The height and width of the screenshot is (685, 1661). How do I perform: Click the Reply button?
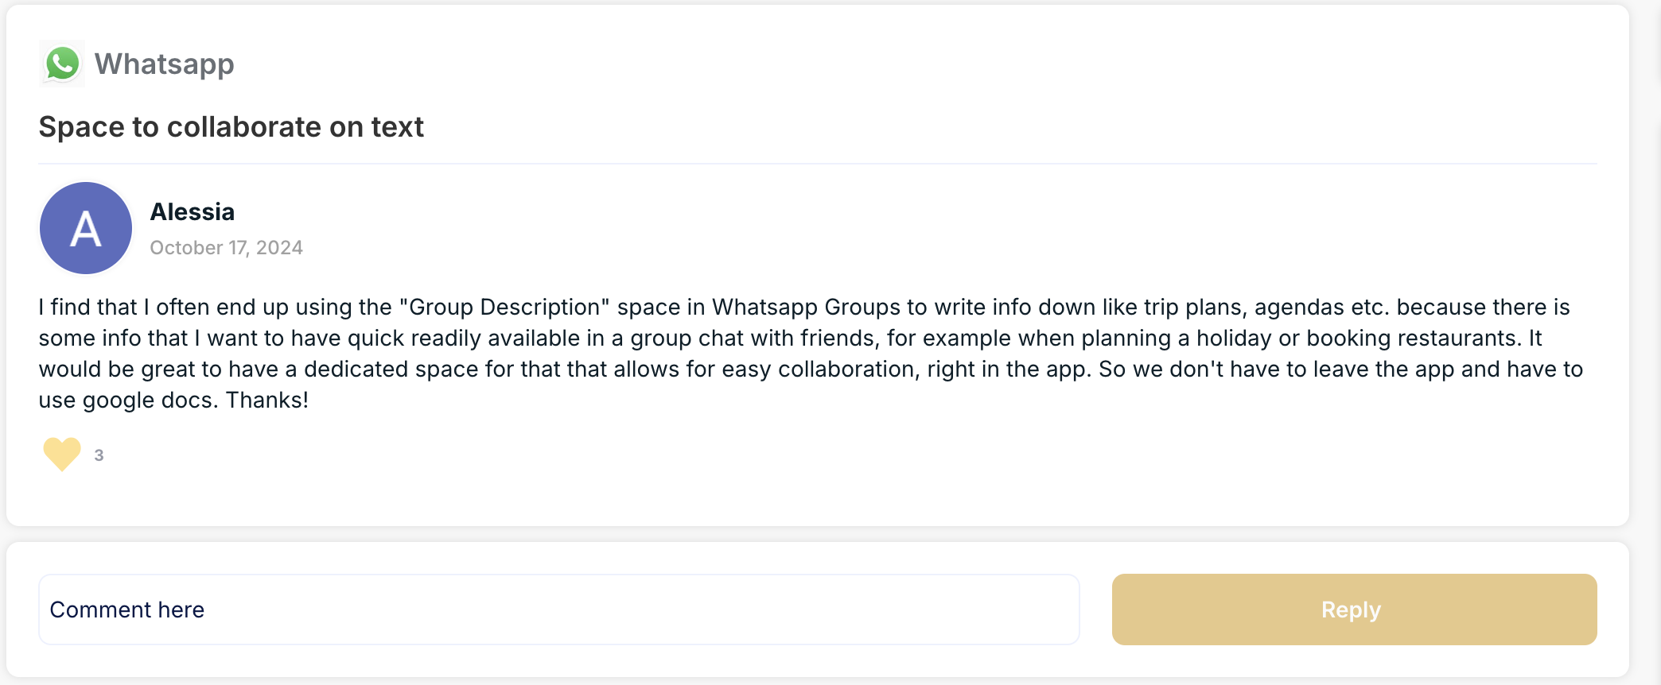click(x=1354, y=610)
